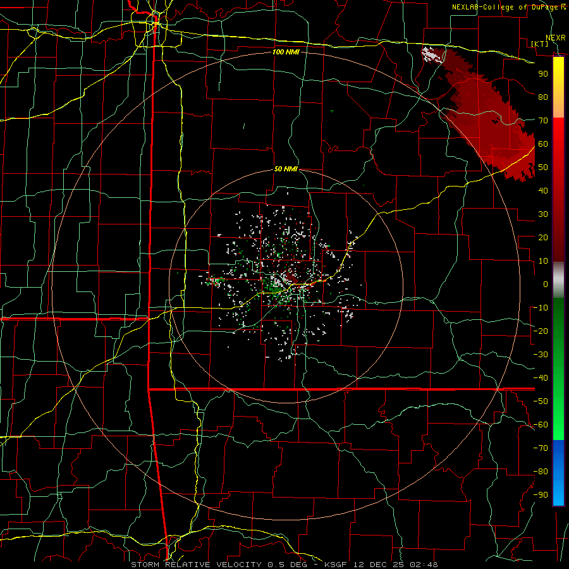Click the [KT] units label

(539, 44)
